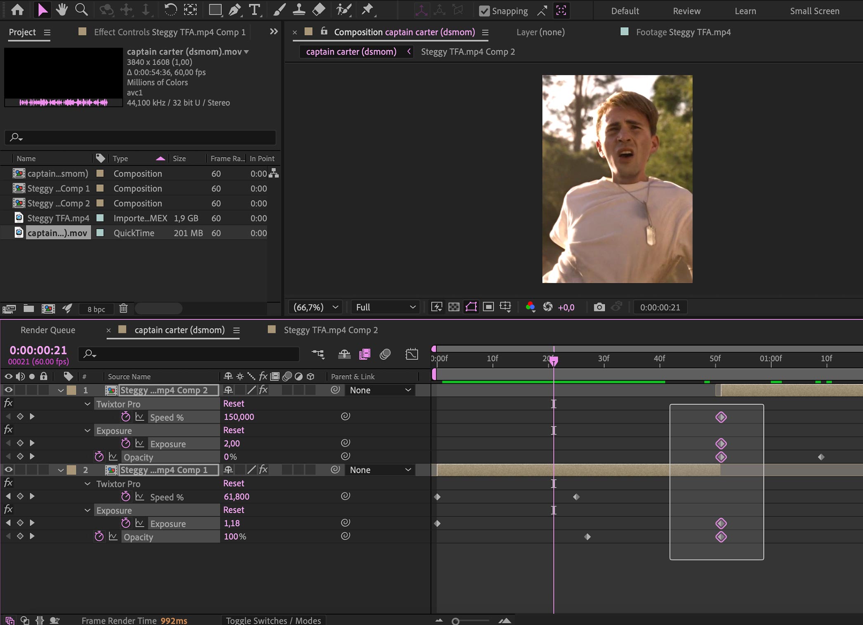Viewport: 863px width, 625px height.
Task: Open the Render Queue tab
Action: coord(48,330)
